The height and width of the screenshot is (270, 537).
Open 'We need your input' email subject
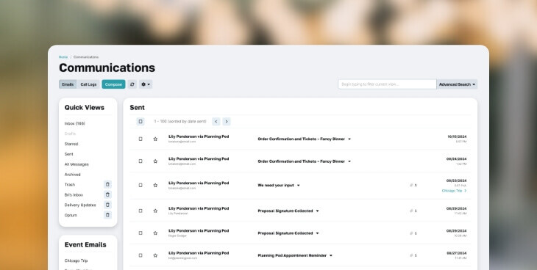click(276, 185)
